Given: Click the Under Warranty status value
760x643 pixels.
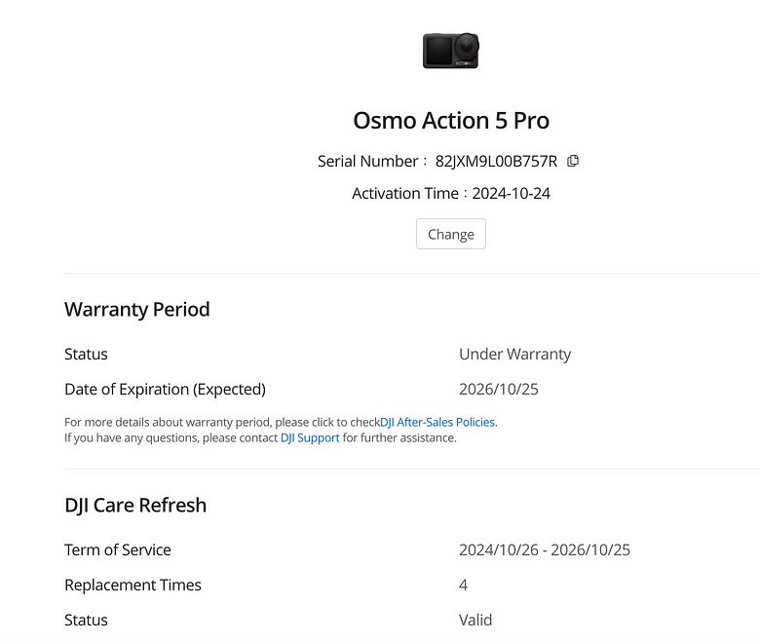Looking at the screenshot, I should (514, 354).
